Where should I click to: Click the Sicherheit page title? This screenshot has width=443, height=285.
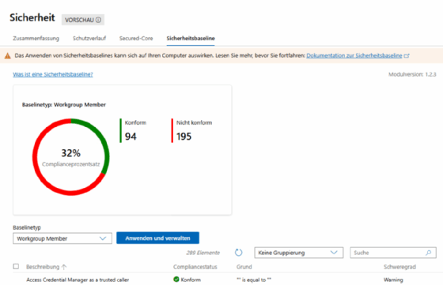[x=32, y=17]
